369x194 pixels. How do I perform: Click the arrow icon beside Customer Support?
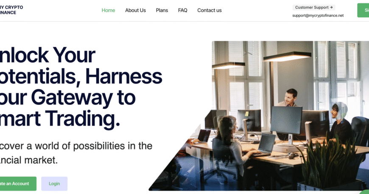click(x=331, y=8)
